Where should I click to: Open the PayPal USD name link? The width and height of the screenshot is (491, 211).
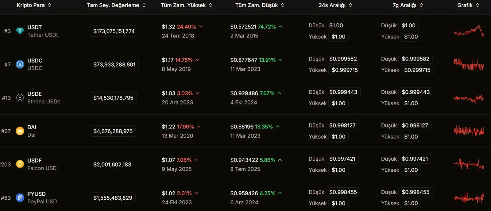tap(42, 201)
